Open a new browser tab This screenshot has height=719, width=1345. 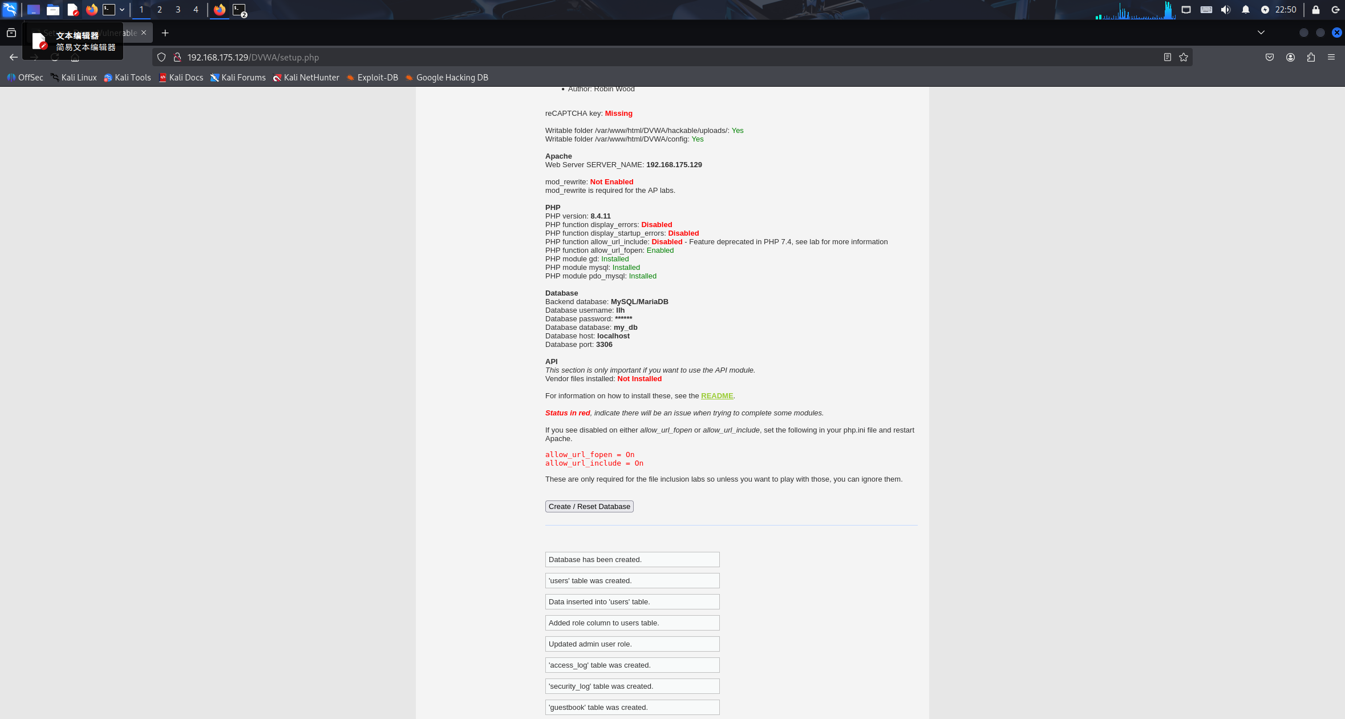(x=165, y=33)
